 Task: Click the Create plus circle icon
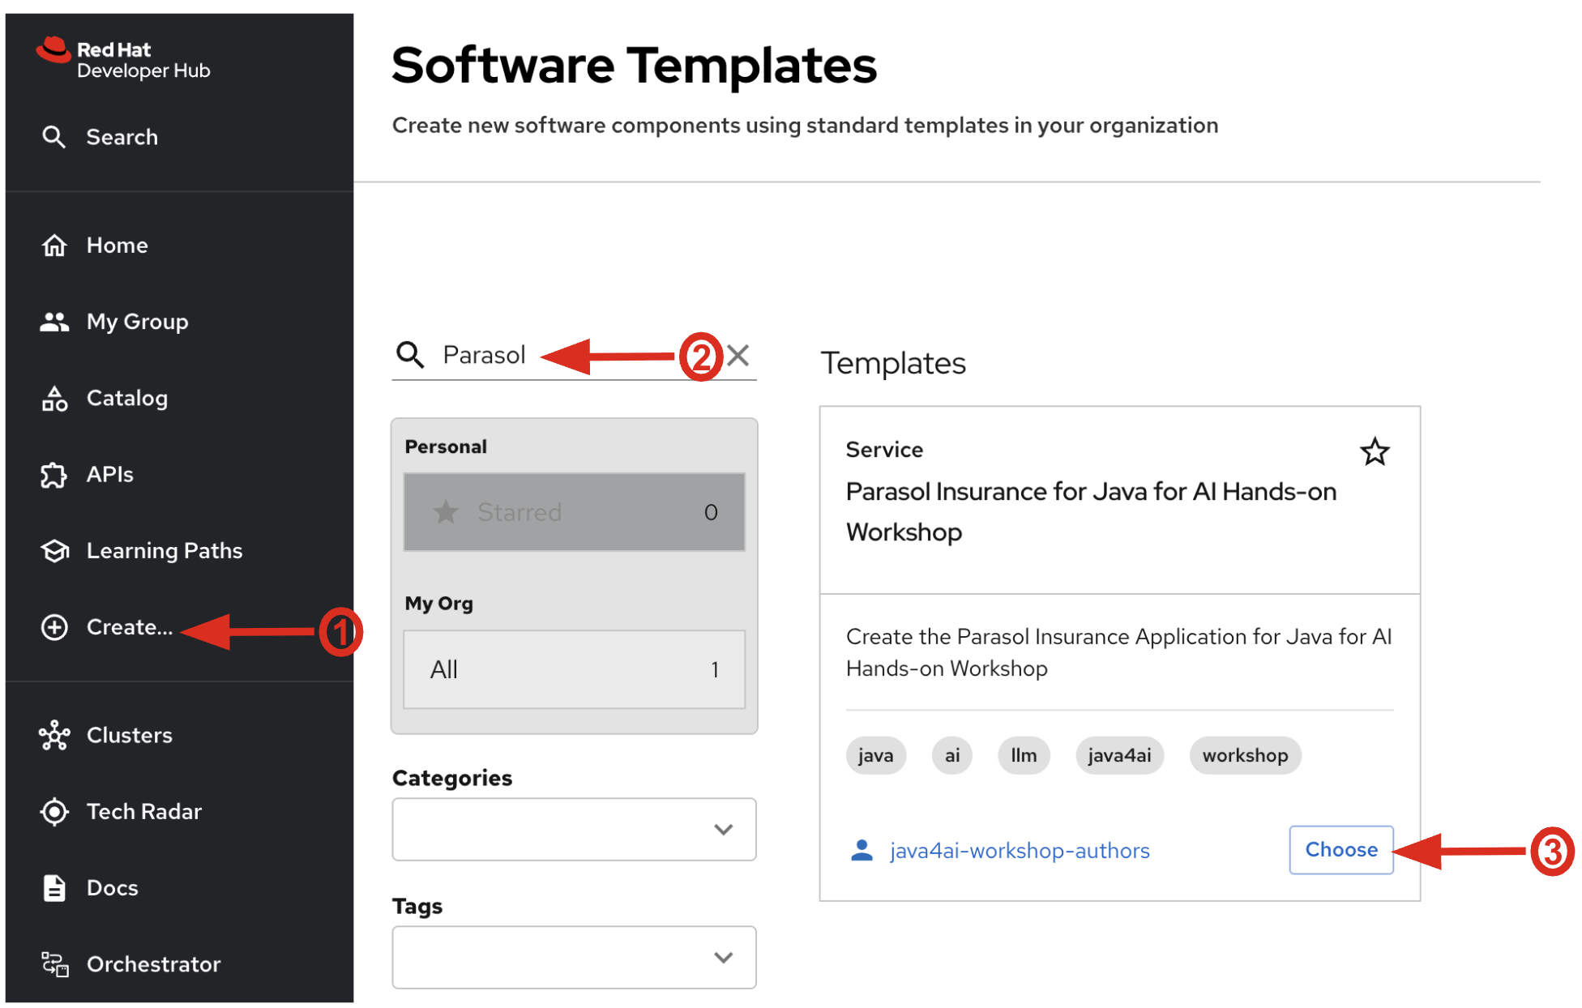tap(54, 627)
